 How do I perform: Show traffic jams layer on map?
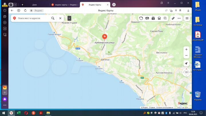(x=141, y=18)
